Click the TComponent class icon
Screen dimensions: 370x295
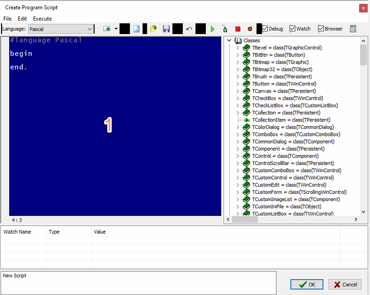tap(246, 149)
